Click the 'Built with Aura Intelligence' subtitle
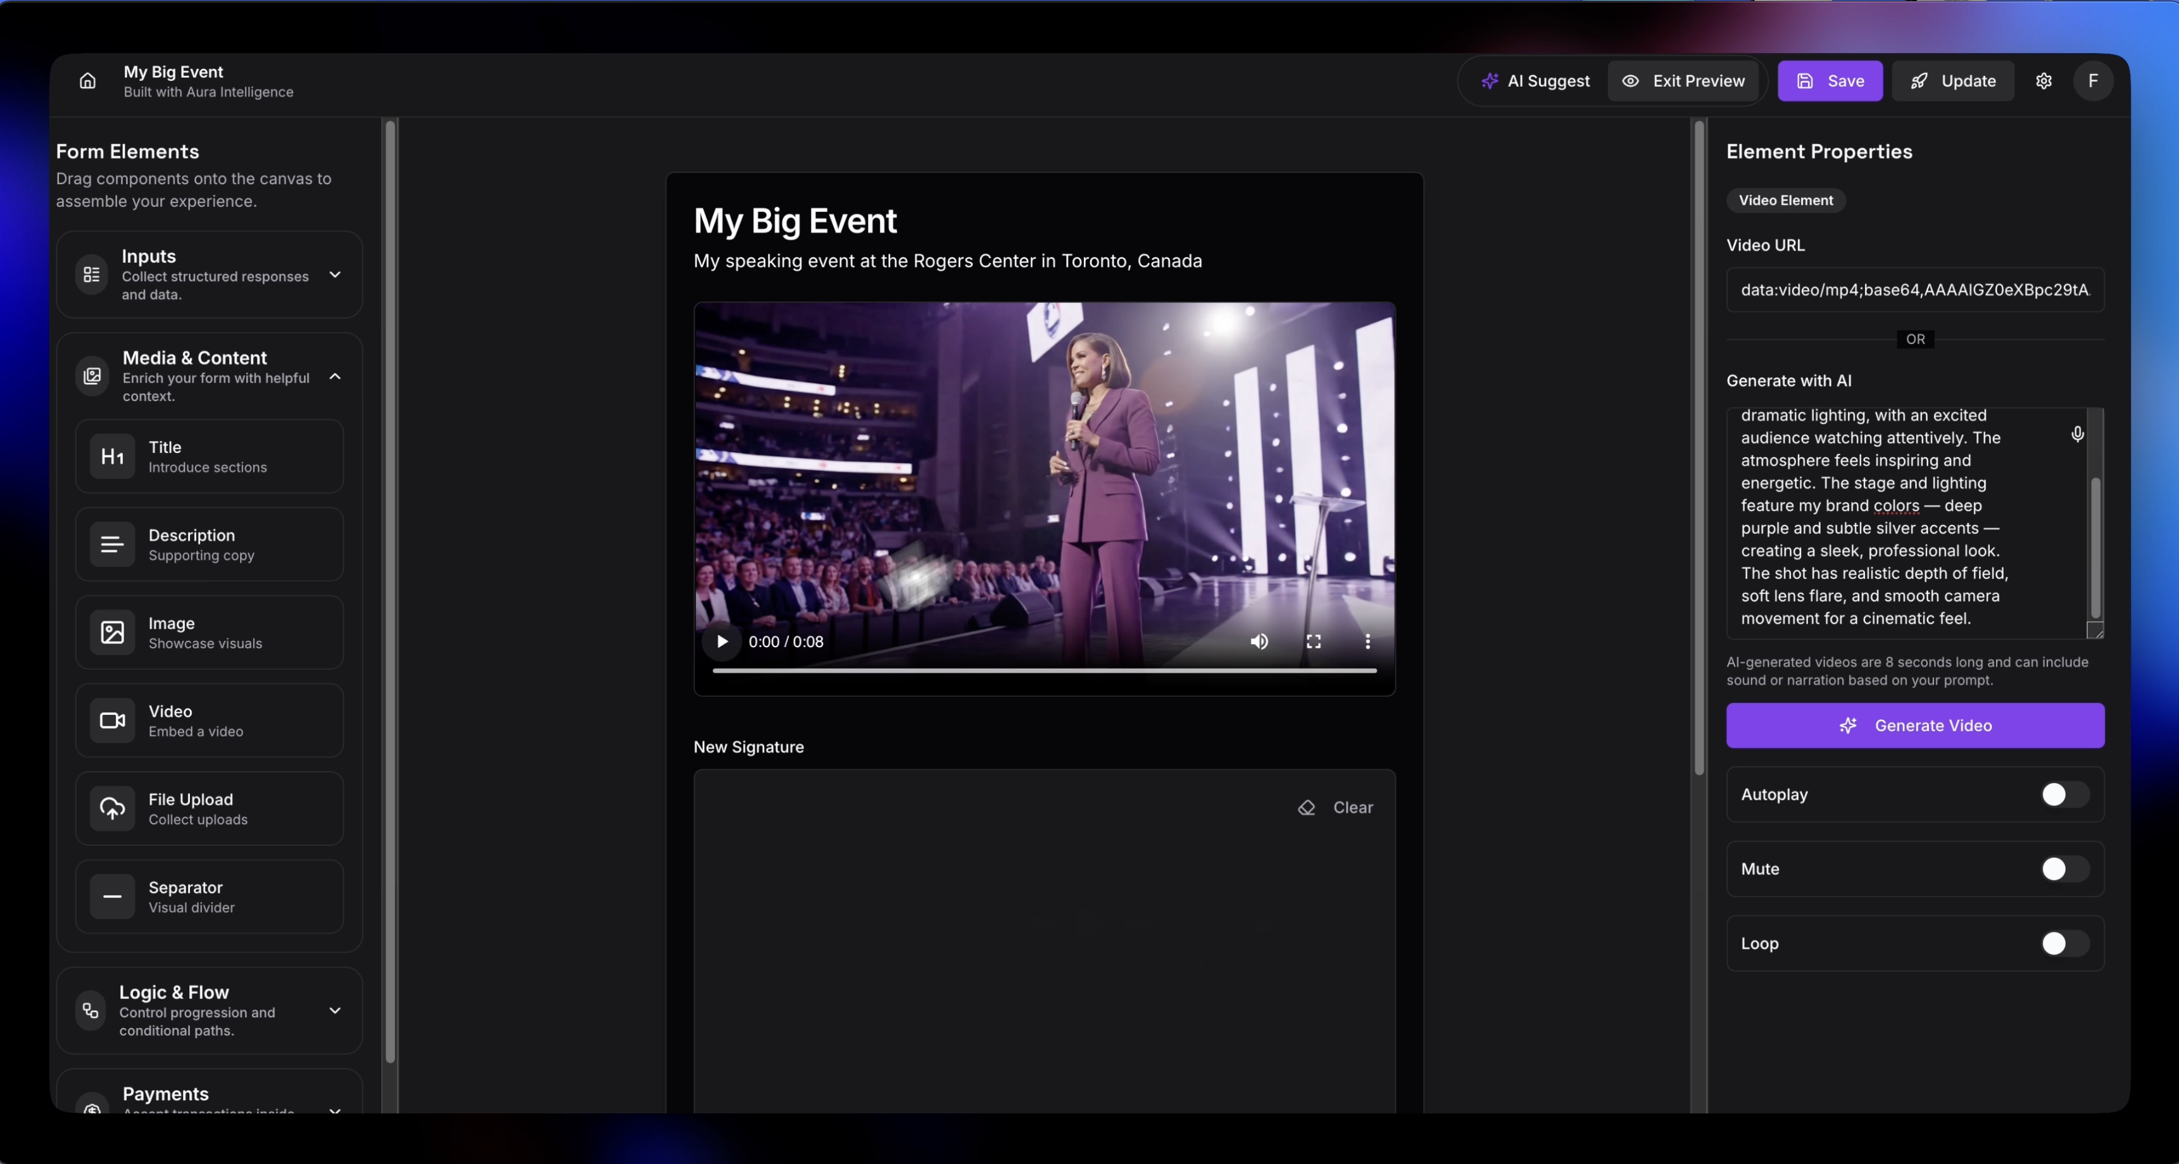The height and width of the screenshot is (1164, 2179). (x=208, y=92)
